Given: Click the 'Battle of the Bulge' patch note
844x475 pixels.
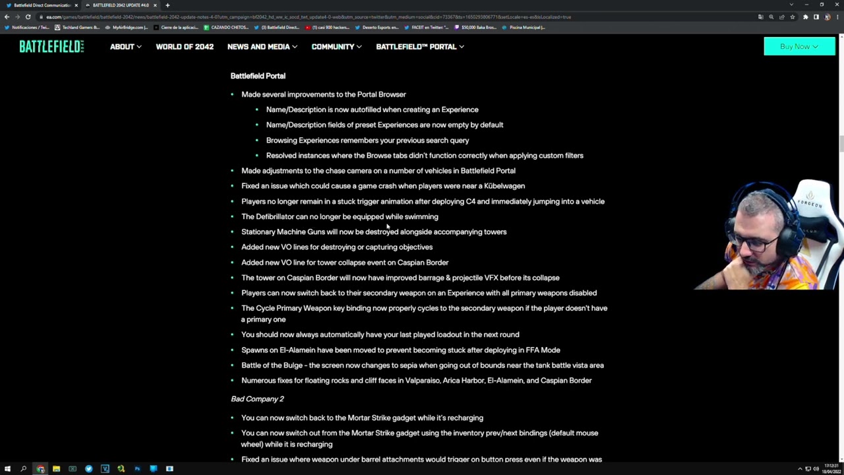Looking at the screenshot, I should pos(423,365).
